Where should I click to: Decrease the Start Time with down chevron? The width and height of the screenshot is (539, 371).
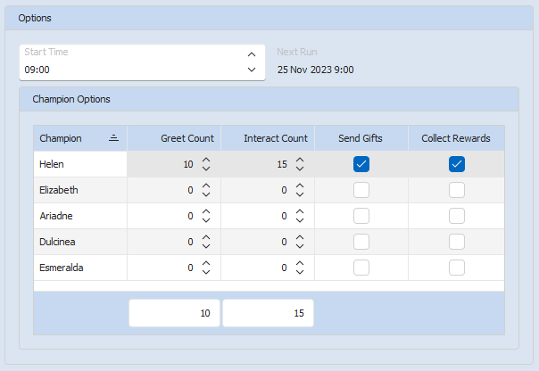(252, 70)
